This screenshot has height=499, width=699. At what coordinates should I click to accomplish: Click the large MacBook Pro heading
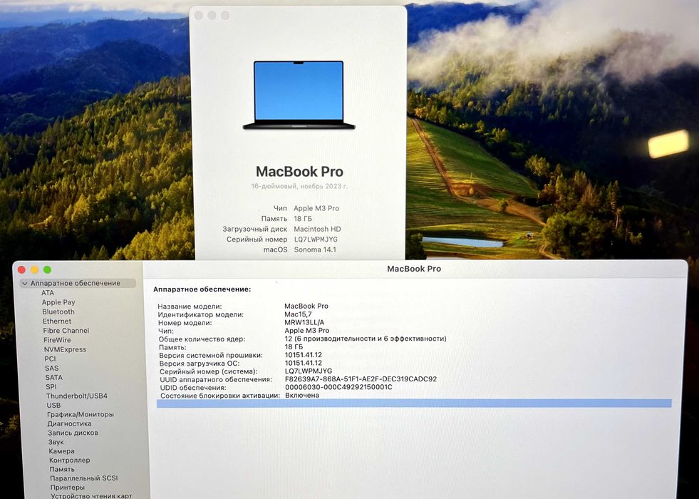(299, 172)
